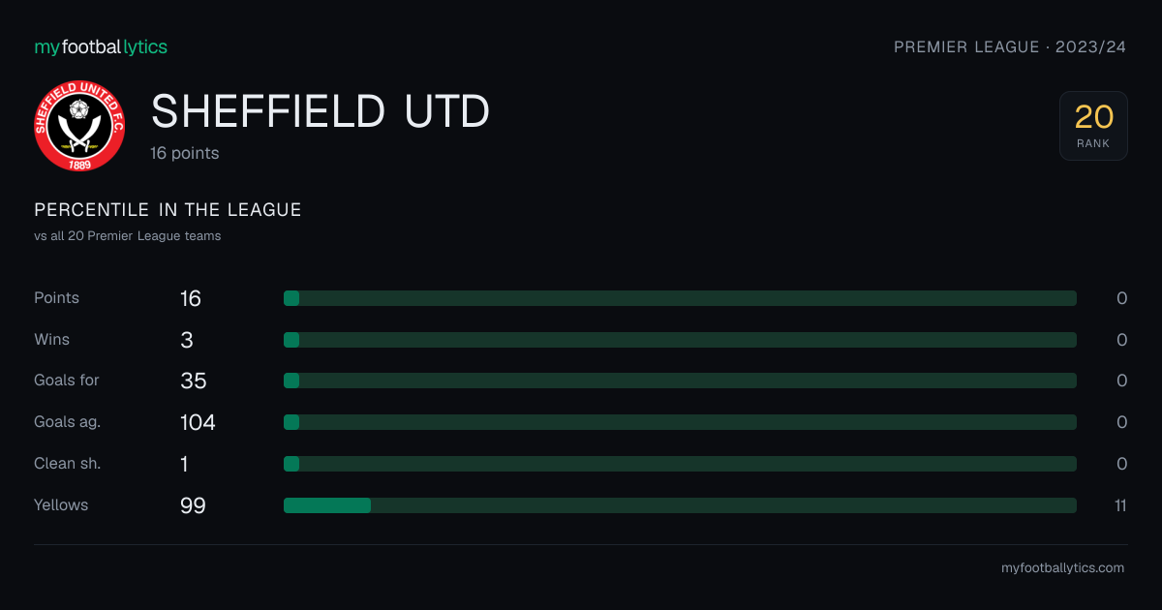
Task: Click the Goals ag. value 104
Action: click(198, 422)
